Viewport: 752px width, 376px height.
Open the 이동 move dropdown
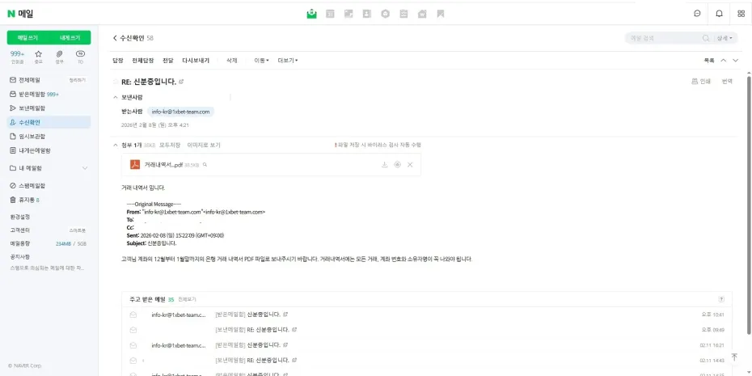261,61
